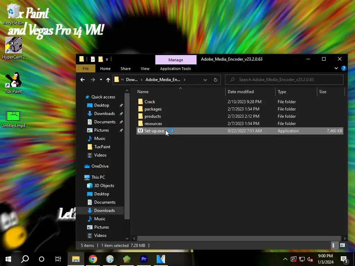Screen dimensions: 355x266
Task: Click the forward navigation arrow
Action: point(93,80)
